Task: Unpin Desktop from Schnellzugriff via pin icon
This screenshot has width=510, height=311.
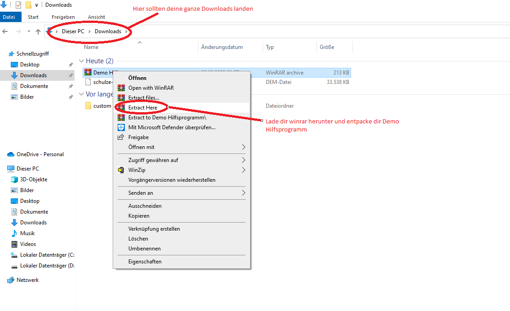Action: click(70, 65)
